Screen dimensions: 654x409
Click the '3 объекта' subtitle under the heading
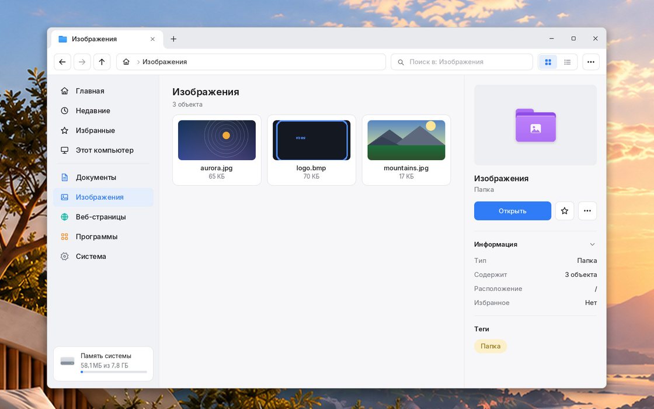coord(187,105)
